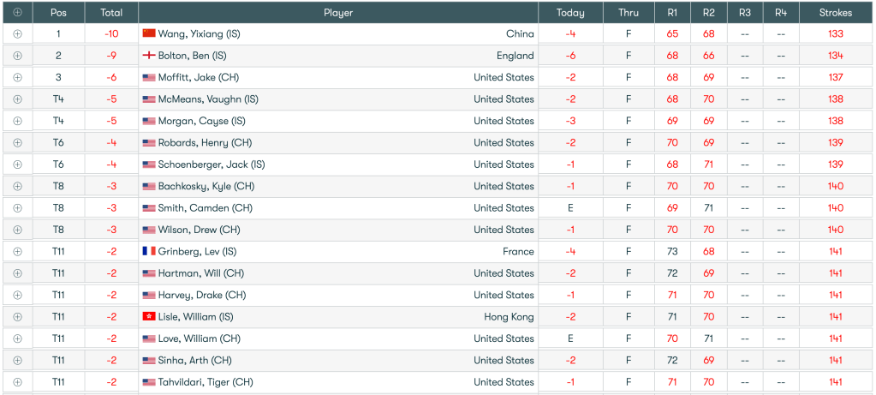Click China flag icon beside Wang
Image resolution: width=876 pixels, height=395 pixels.
click(x=149, y=34)
